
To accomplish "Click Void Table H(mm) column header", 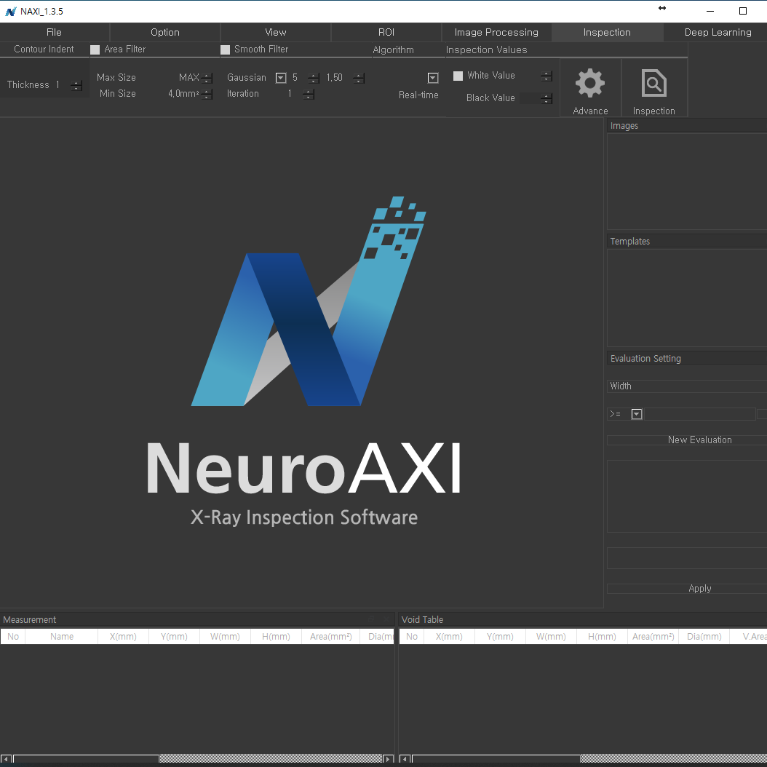I will point(602,637).
